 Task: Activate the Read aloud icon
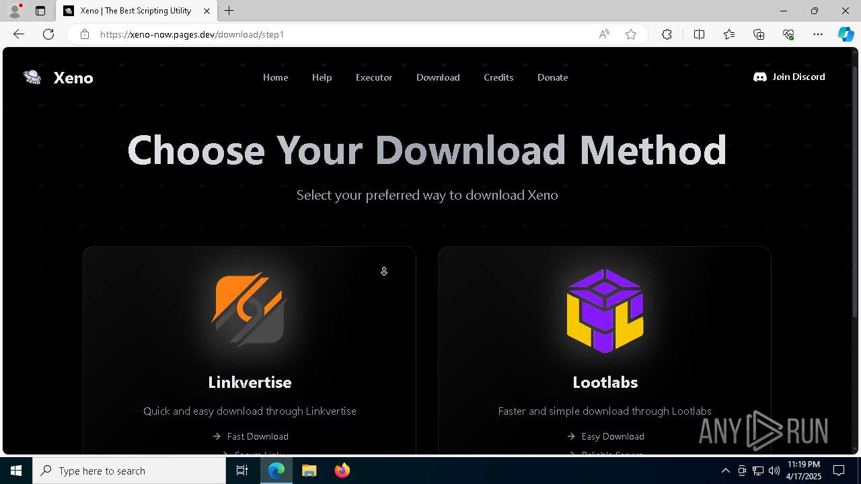pyautogui.click(x=604, y=34)
